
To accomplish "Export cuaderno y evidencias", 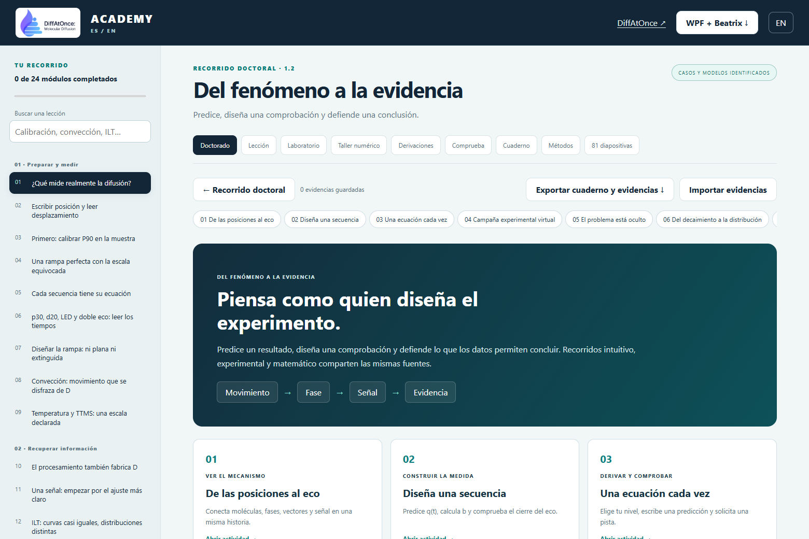I will tap(600, 190).
